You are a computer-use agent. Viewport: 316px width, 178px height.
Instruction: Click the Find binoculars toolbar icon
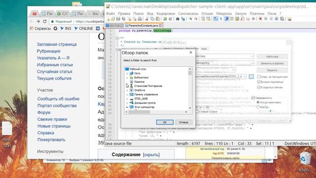pyautogui.click(x=178, y=19)
